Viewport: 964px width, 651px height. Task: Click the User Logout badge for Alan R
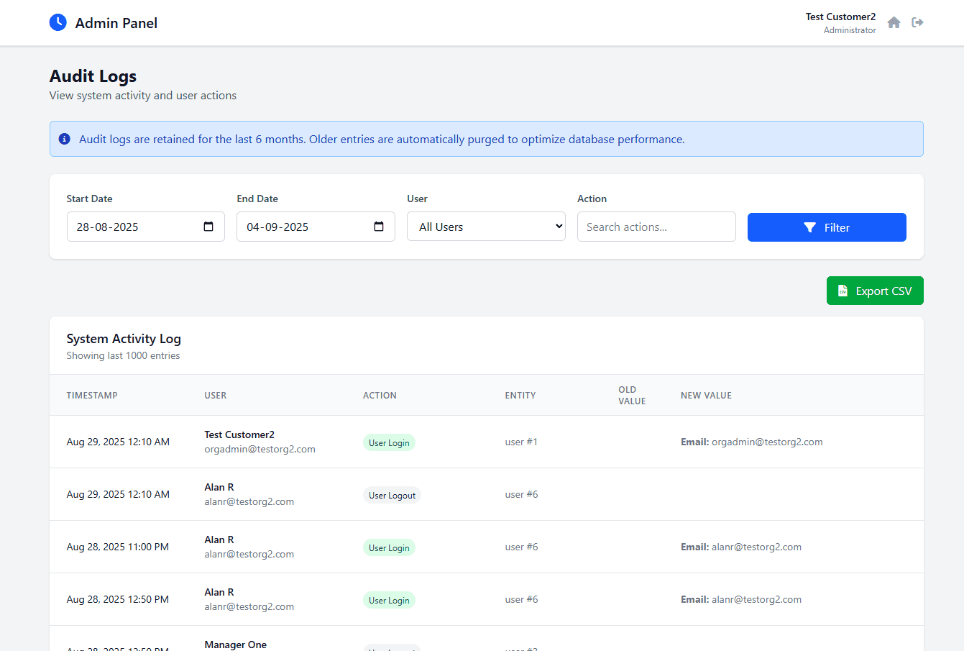392,495
